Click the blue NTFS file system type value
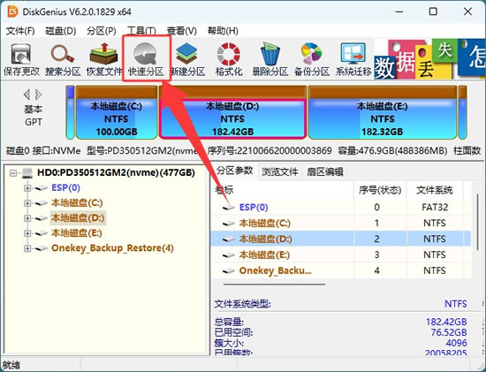This screenshot has width=486, height=372. tap(456, 303)
